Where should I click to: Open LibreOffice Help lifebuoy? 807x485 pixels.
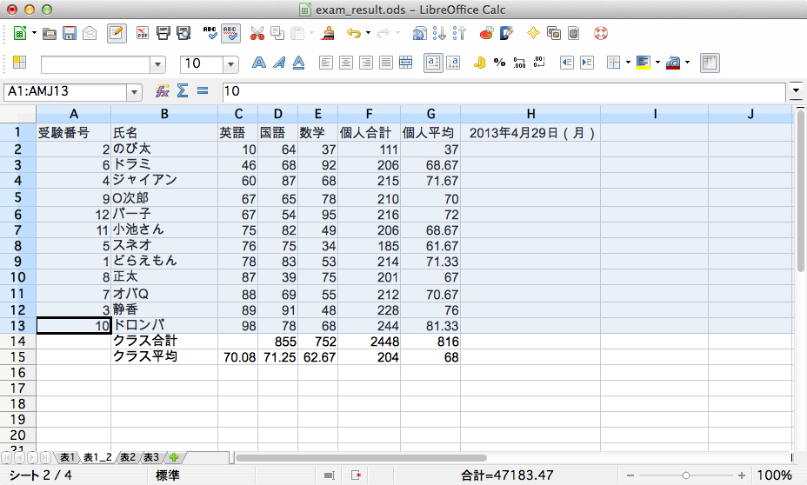point(601,34)
